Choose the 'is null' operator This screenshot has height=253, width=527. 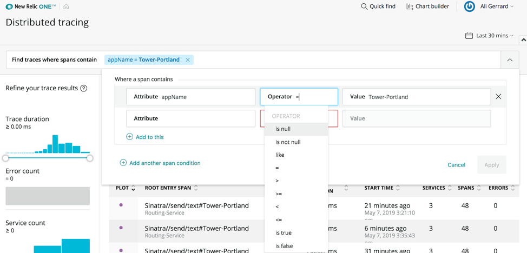[296, 129]
